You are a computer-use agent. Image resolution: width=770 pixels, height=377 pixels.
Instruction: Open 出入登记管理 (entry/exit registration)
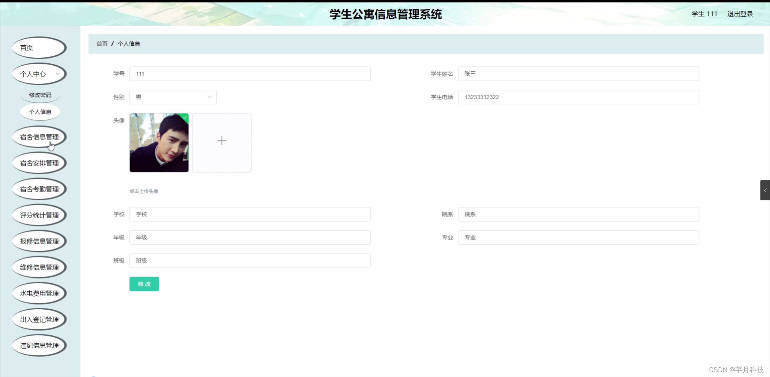coord(39,319)
